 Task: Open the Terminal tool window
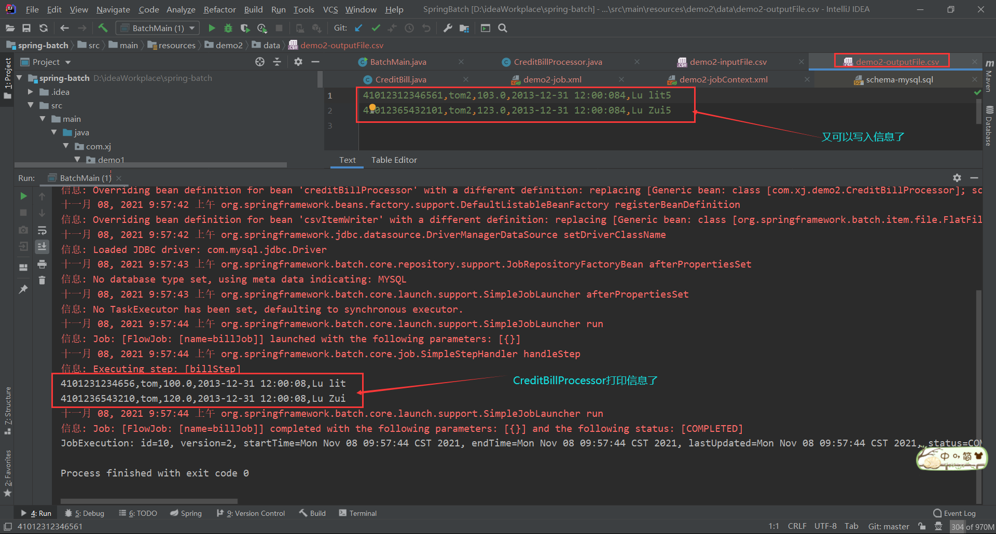(x=357, y=513)
